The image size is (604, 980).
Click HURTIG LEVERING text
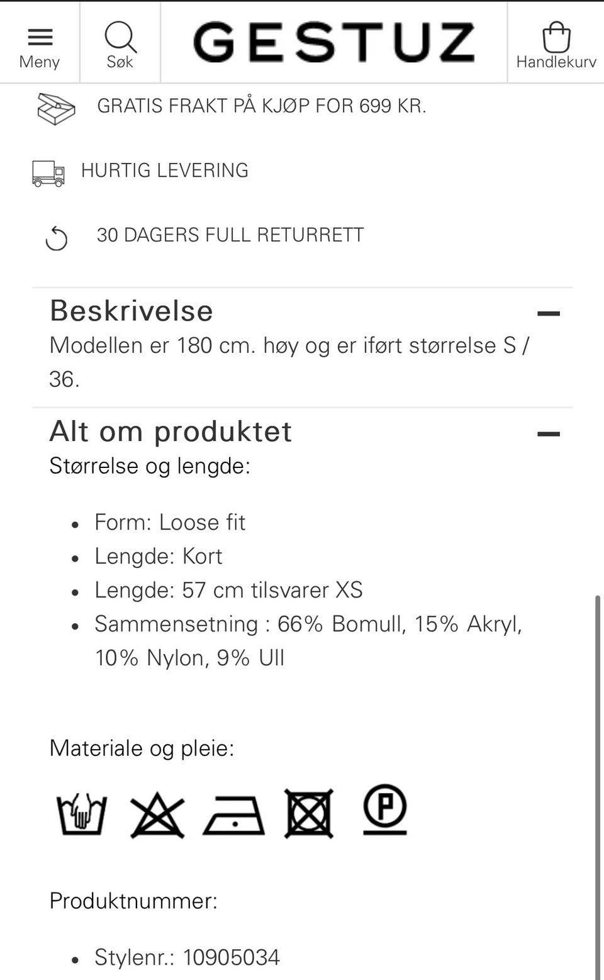click(x=165, y=170)
